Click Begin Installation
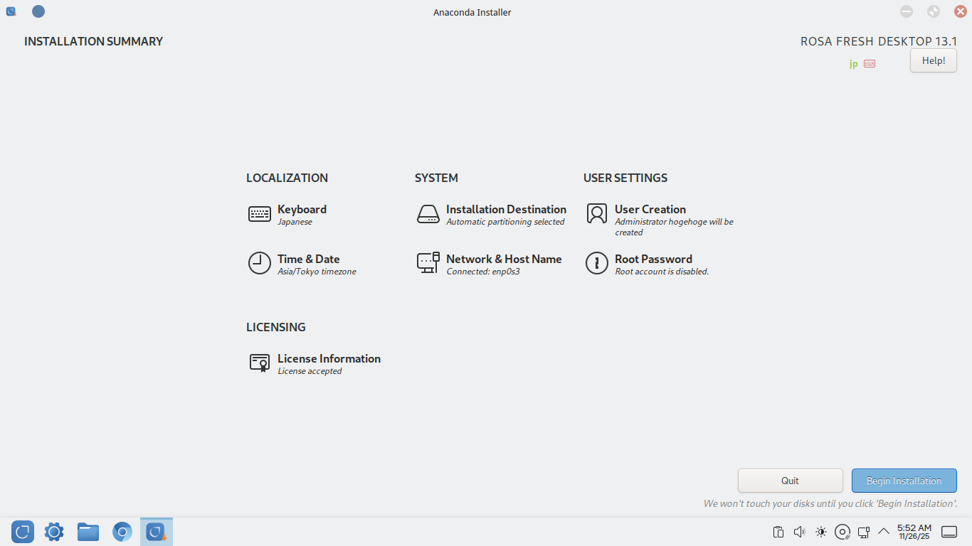The image size is (972, 546). (x=904, y=481)
